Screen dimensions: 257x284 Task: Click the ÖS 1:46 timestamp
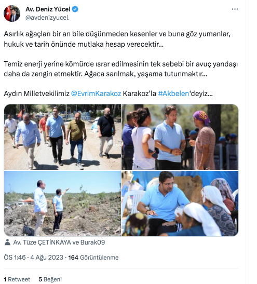[15, 258]
